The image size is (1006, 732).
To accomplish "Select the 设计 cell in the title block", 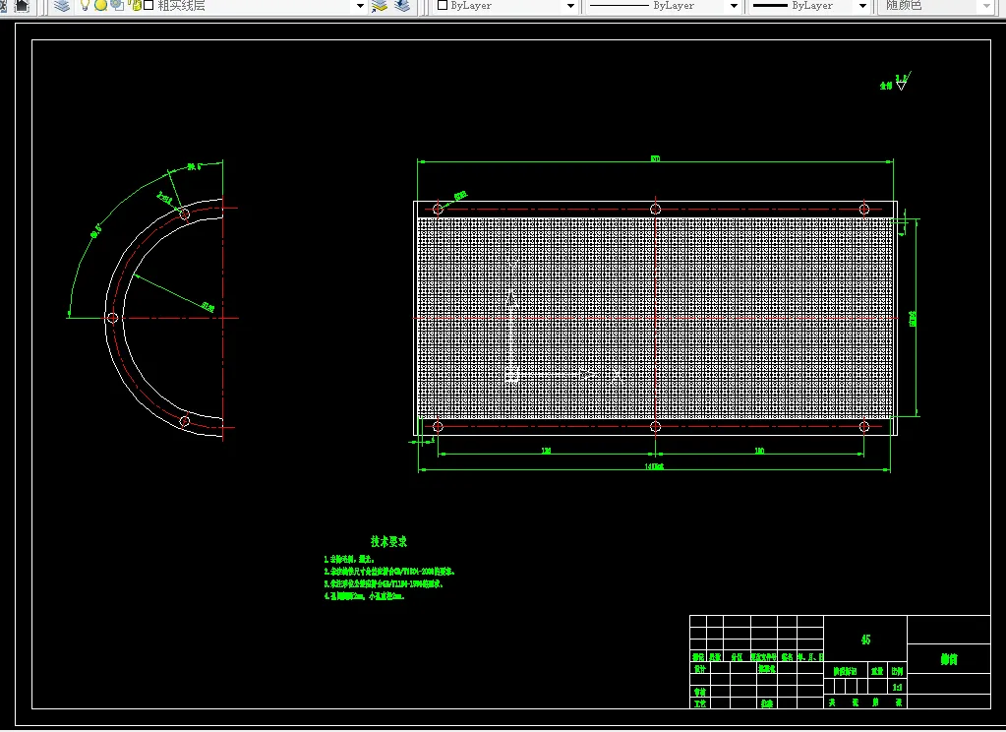I will 699,668.
